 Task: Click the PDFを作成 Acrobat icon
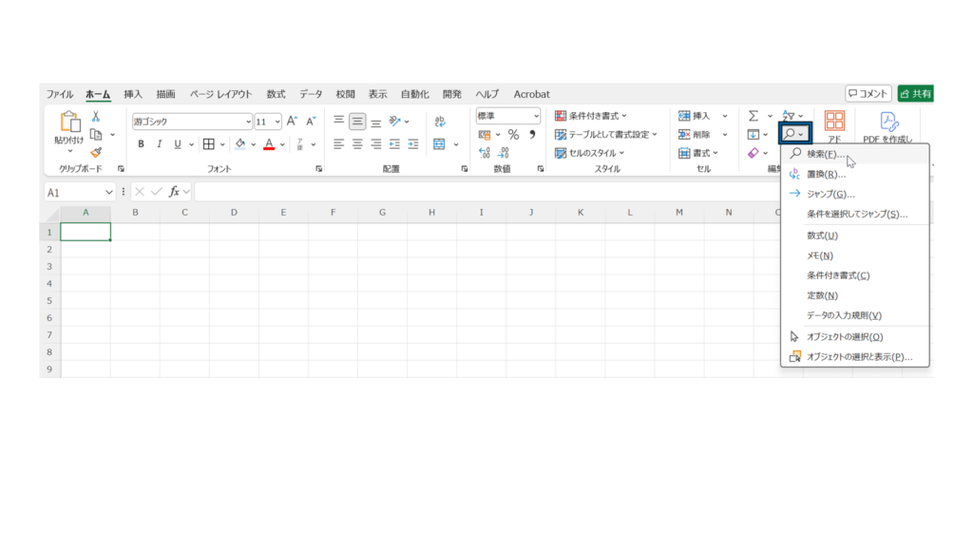point(888,126)
